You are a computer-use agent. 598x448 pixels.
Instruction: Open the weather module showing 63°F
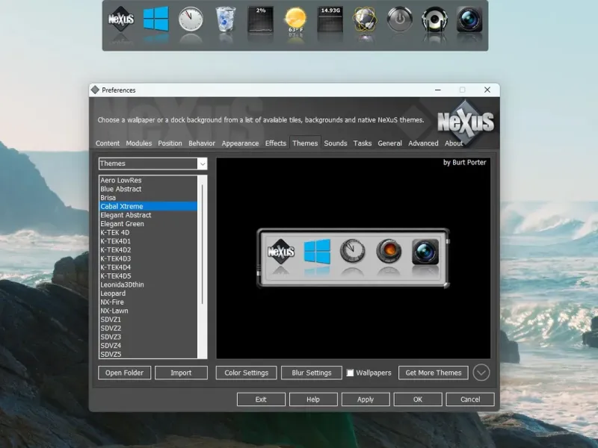click(x=295, y=21)
